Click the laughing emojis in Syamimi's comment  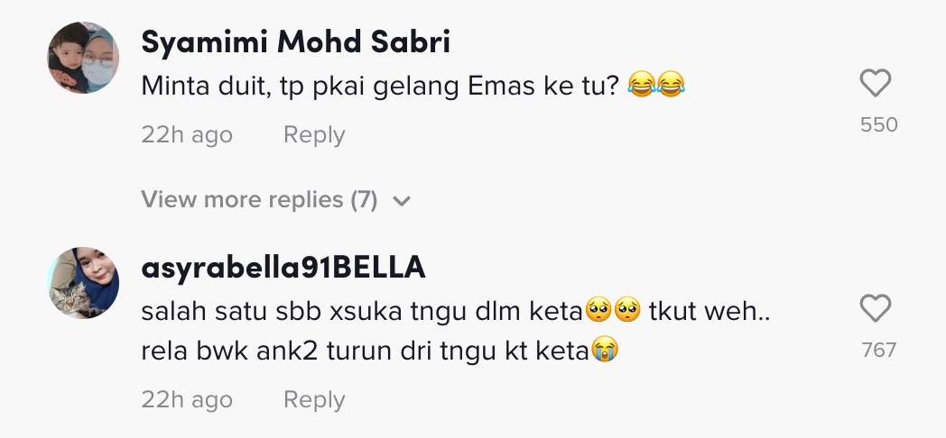(x=655, y=87)
